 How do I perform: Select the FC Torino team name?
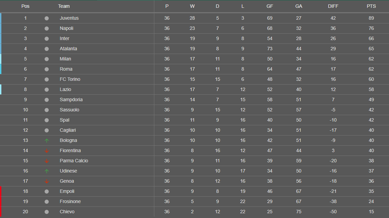coord(70,79)
